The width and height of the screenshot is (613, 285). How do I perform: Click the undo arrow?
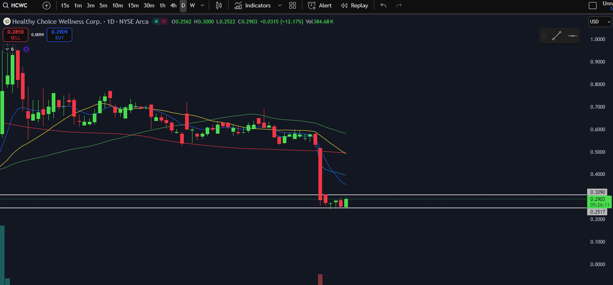tap(384, 6)
